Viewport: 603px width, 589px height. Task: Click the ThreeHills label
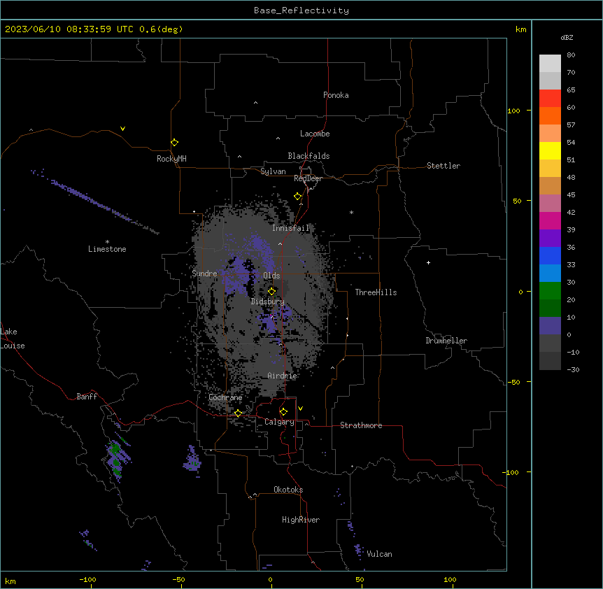[x=376, y=292]
